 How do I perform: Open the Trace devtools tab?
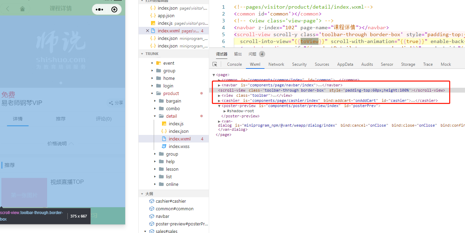[428, 64]
